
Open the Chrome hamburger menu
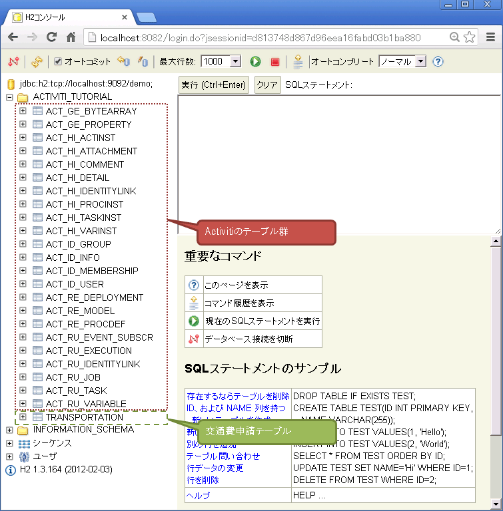[490, 37]
